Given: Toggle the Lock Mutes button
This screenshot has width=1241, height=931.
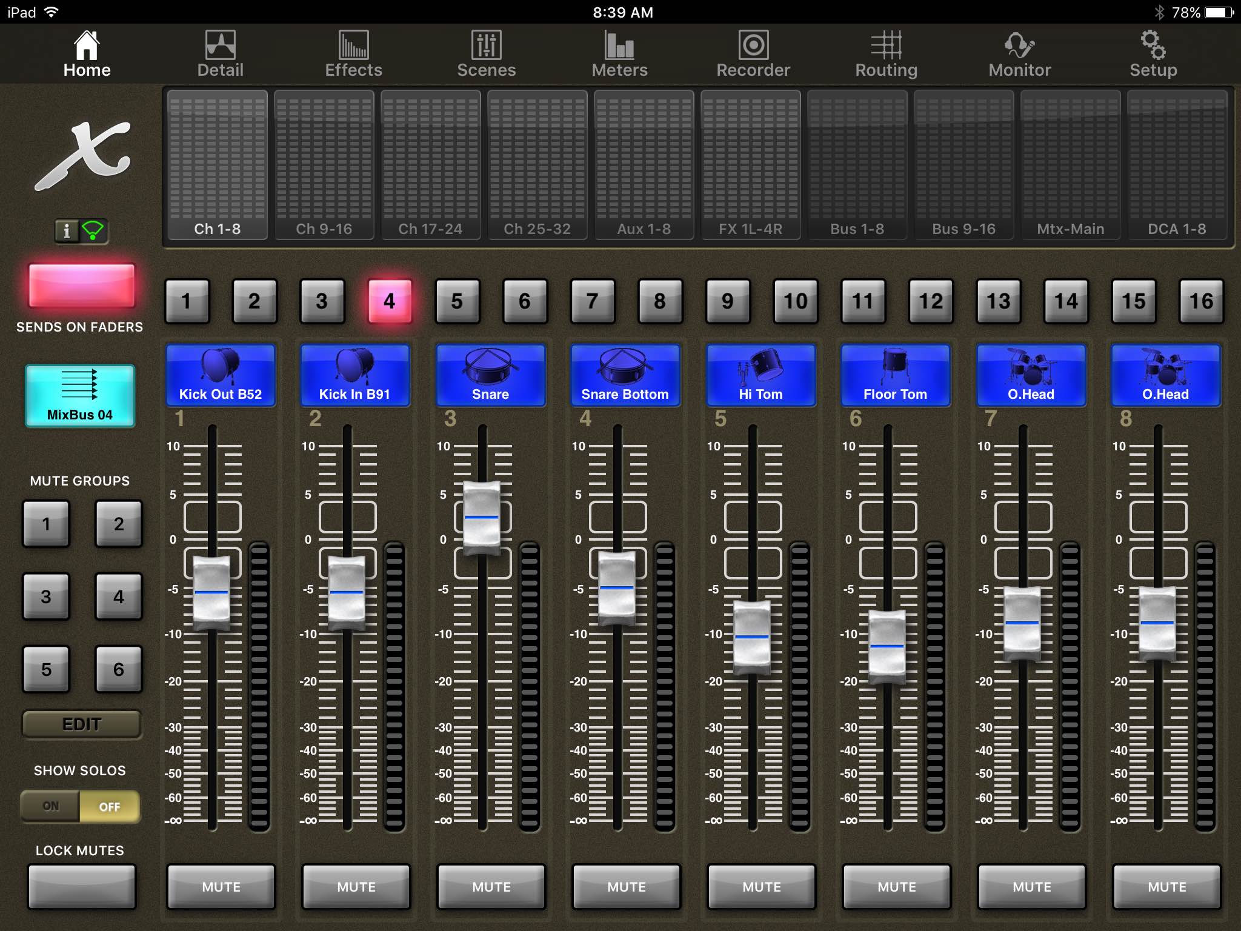Looking at the screenshot, I should click(x=81, y=887).
